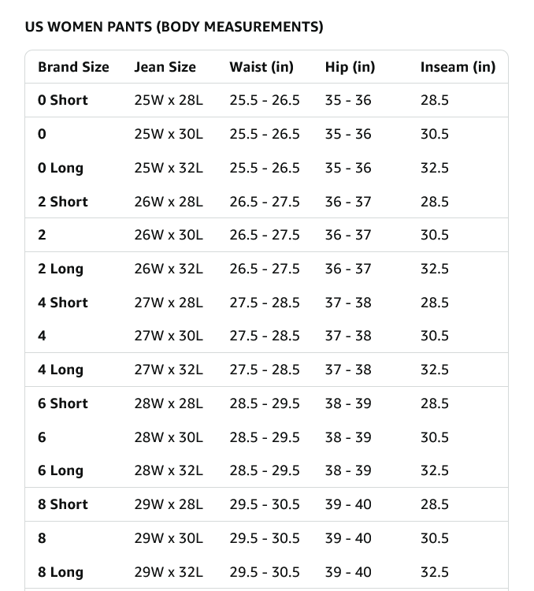The width and height of the screenshot is (534, 591).
Task: Click the "28W x 30L" jean size cell
Action: tap(169, 437)
